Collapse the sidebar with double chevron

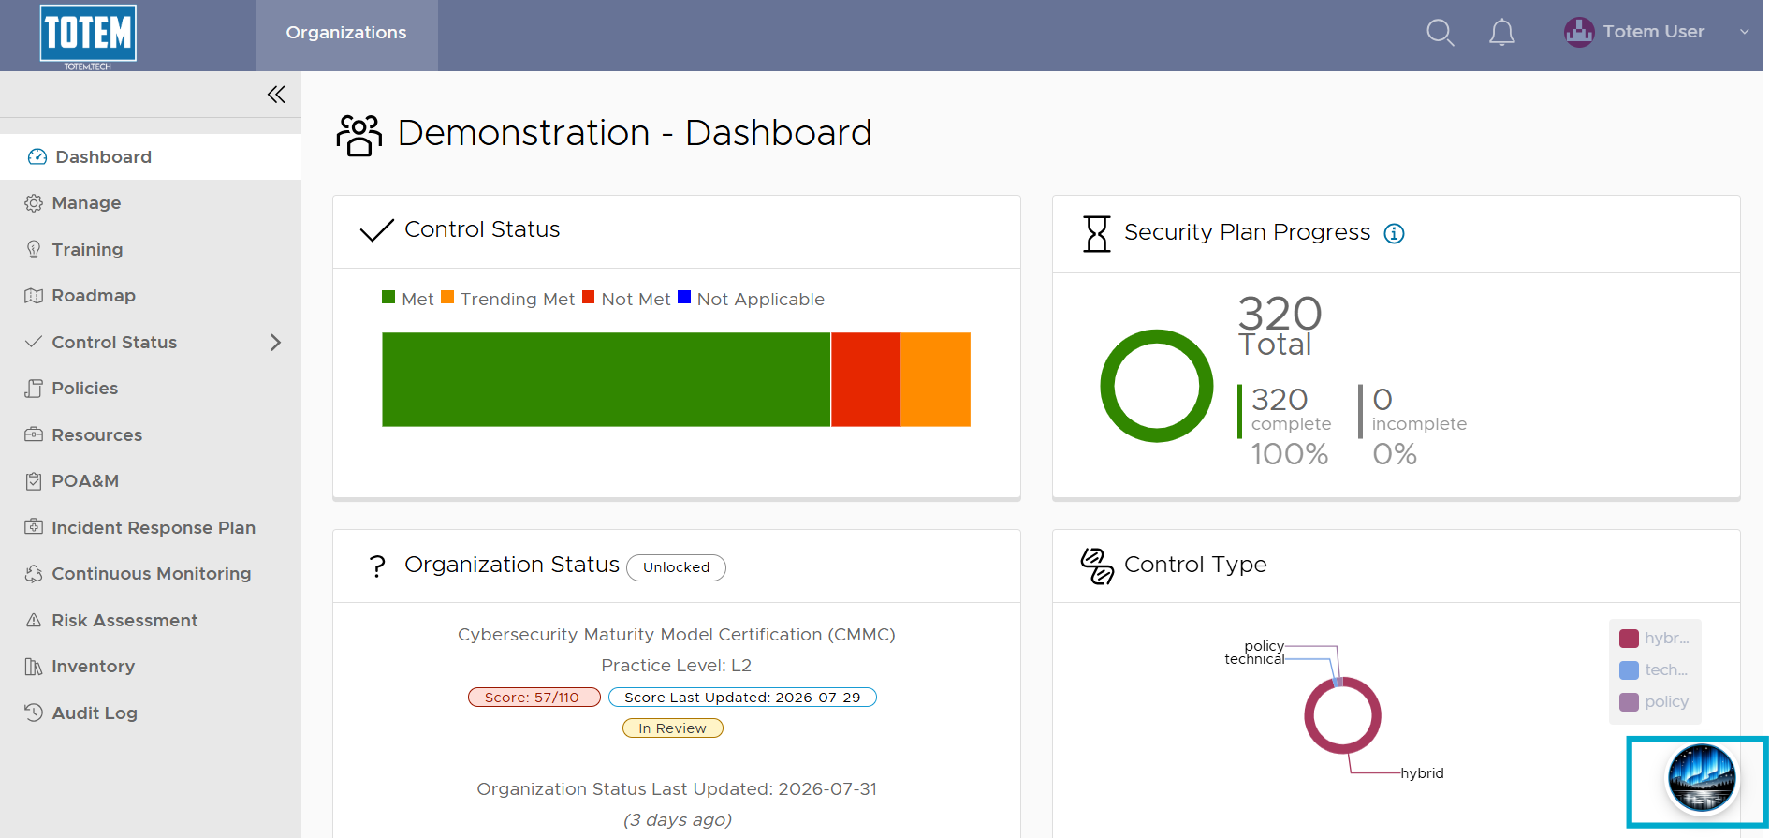[276, 95]
